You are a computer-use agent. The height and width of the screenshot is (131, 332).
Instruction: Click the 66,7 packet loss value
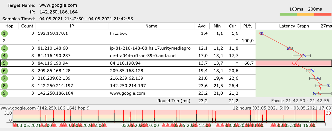pos(249,63)
